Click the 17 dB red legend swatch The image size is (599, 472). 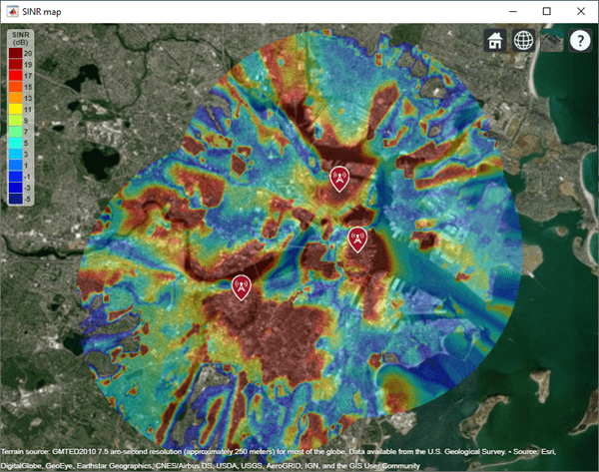coord(16,76)
